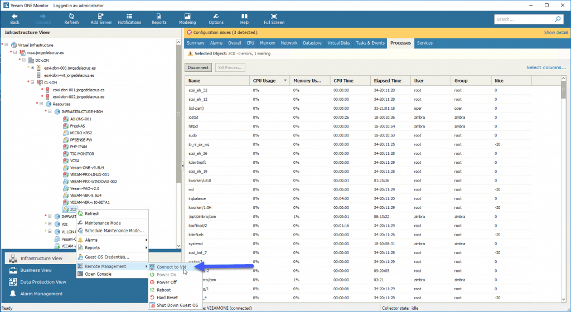The width and height of the screenshot is (571, 312).
Task: Collapse the INFRASTRUCTURE-HIGH resource pool
Action: 50,111
